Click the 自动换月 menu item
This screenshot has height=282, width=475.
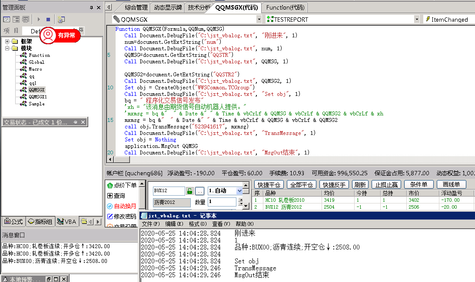pos(122,206)
